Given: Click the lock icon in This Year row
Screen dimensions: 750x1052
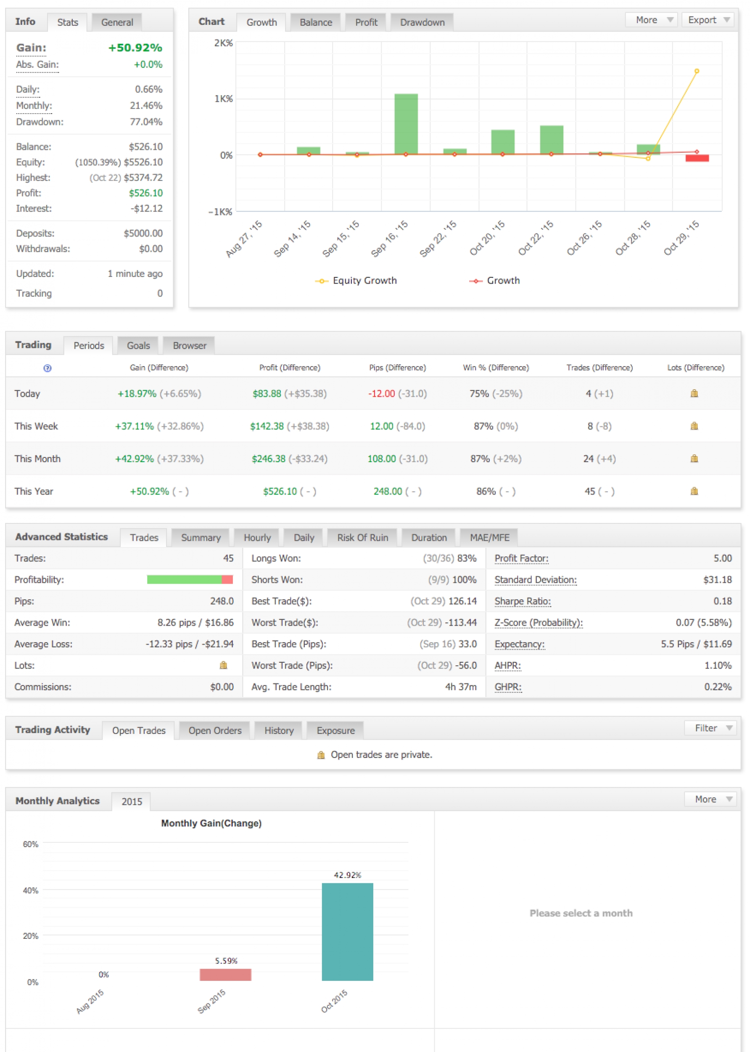Looking at the screenshot, I should click(x=694, y=491).
